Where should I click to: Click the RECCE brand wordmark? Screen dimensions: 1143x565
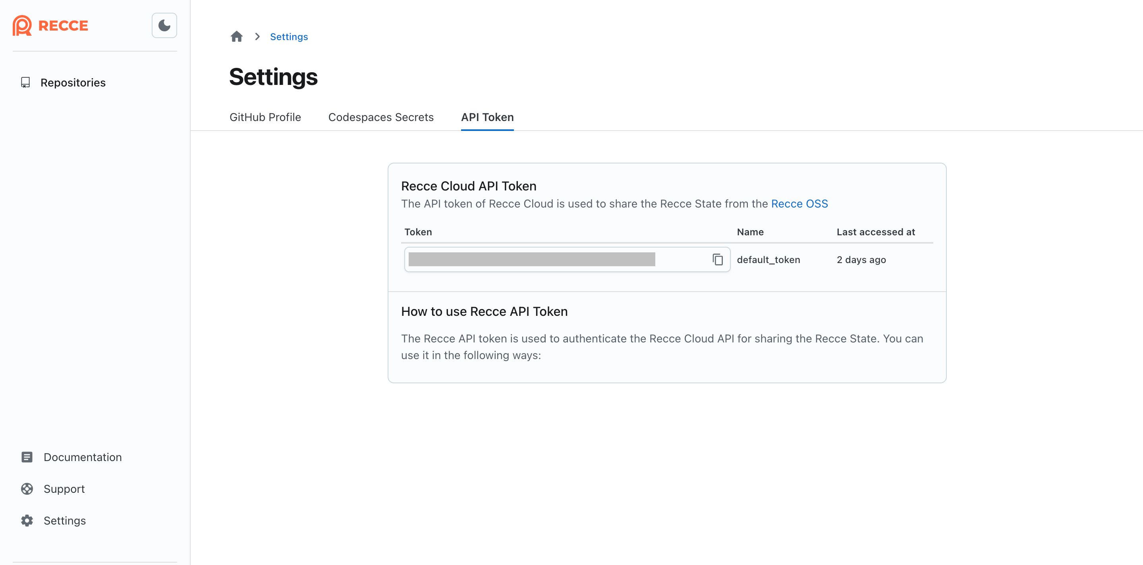pyautogui.click(x=63, y=25)
